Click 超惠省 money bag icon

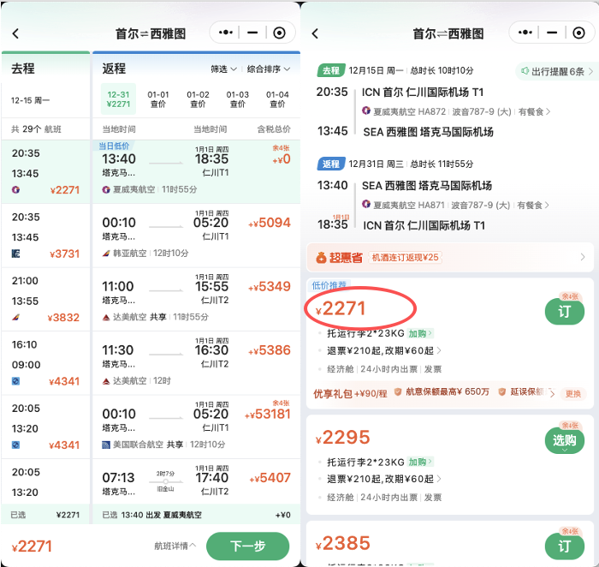tap(321, 258)
